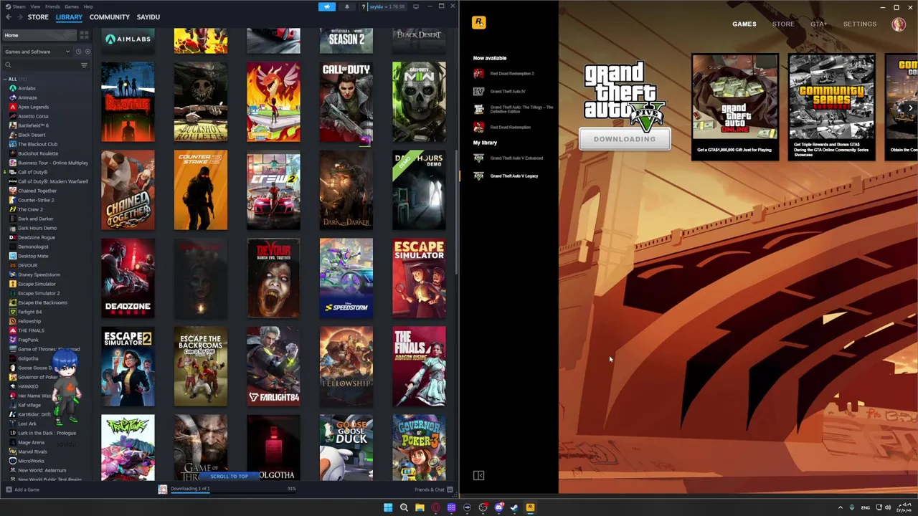Select Lost Ark in game list
918x516 pixels.
coord(27,424)
